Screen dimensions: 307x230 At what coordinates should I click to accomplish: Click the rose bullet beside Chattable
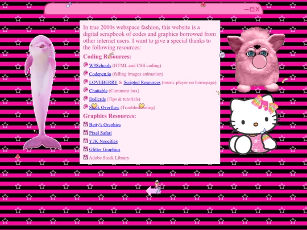pyautogui.click(x=85, y=90)
